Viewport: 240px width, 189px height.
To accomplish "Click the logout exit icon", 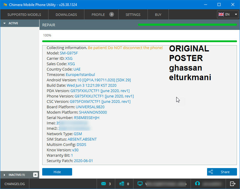I will click(x=233, y=184).
